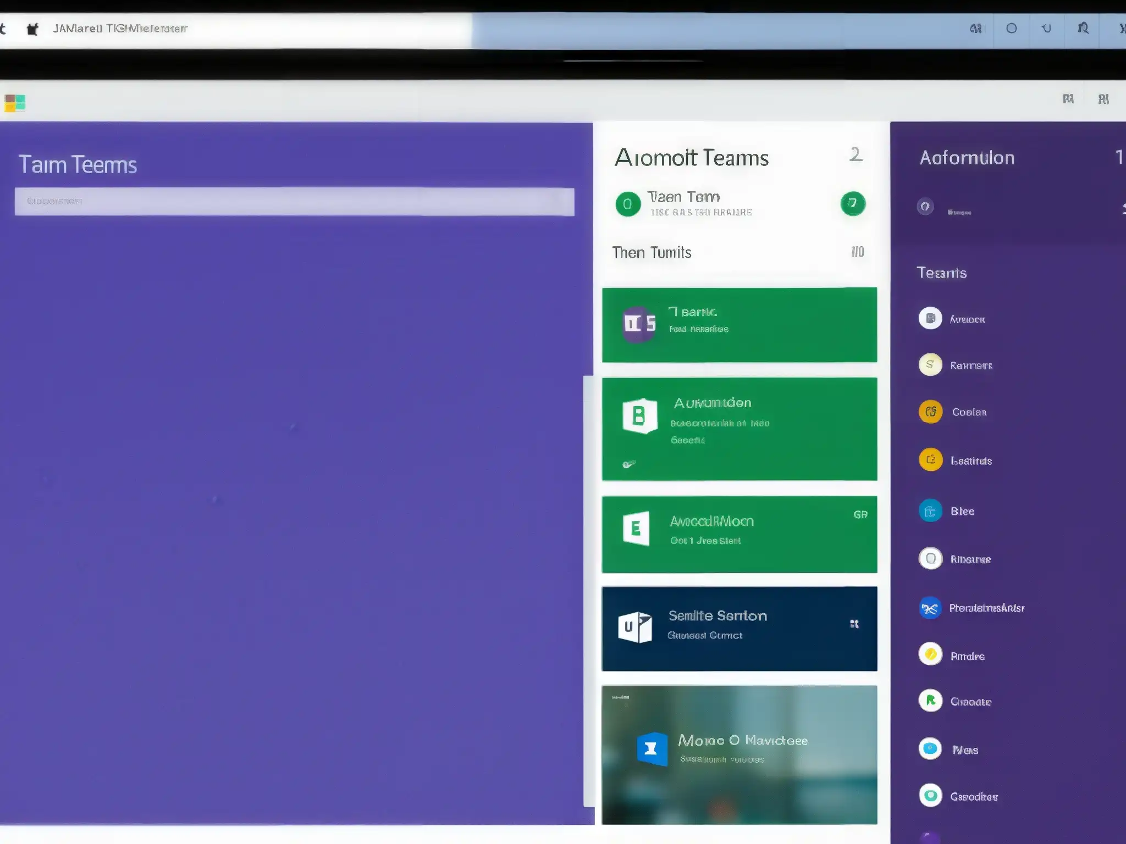Viewport: 1126px width, 844px height.
Task: Click the white 'B' icon on Aurumiden card
Action: pyautogui.click(x=639, y=416)
